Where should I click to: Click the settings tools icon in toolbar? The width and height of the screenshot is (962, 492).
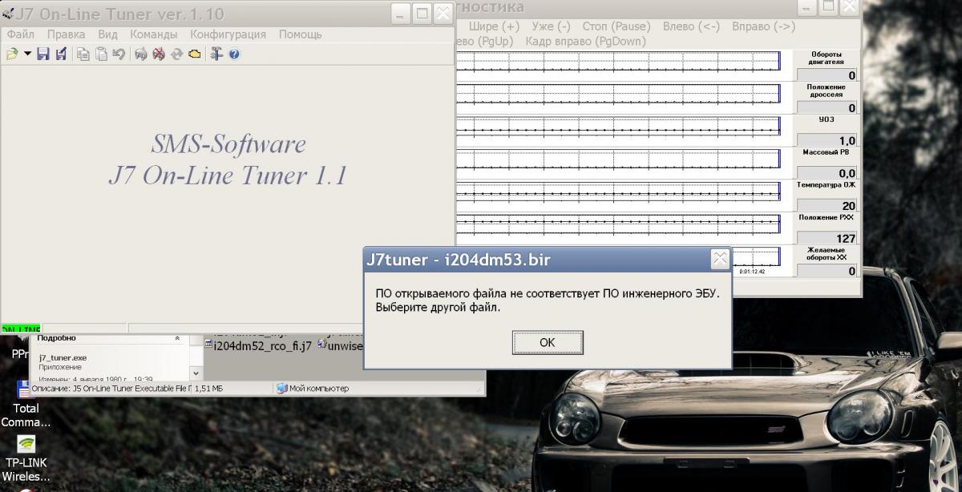216,54
